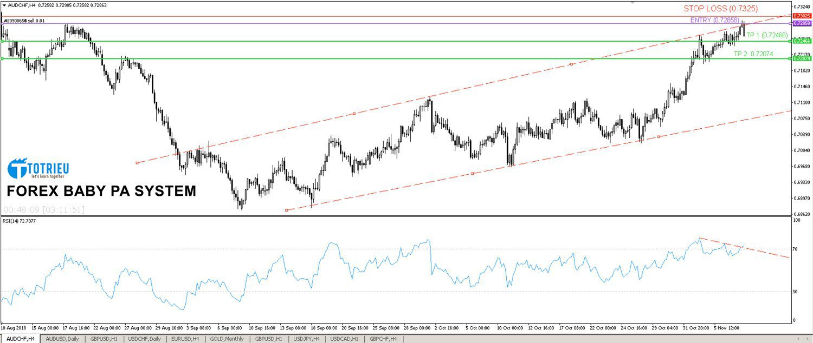Open the GBPCHF,H4 chart tab
Screen dimensions: 813x343
tap(383, 339)
